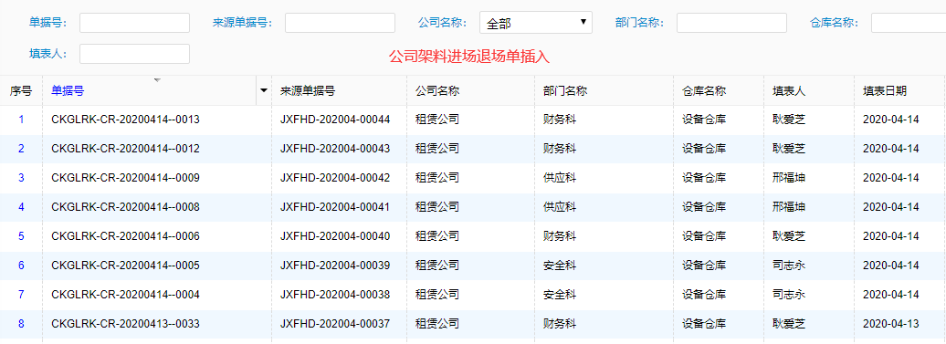
Task: Click source number JXFHD-202004-00041
Action: 335,206
